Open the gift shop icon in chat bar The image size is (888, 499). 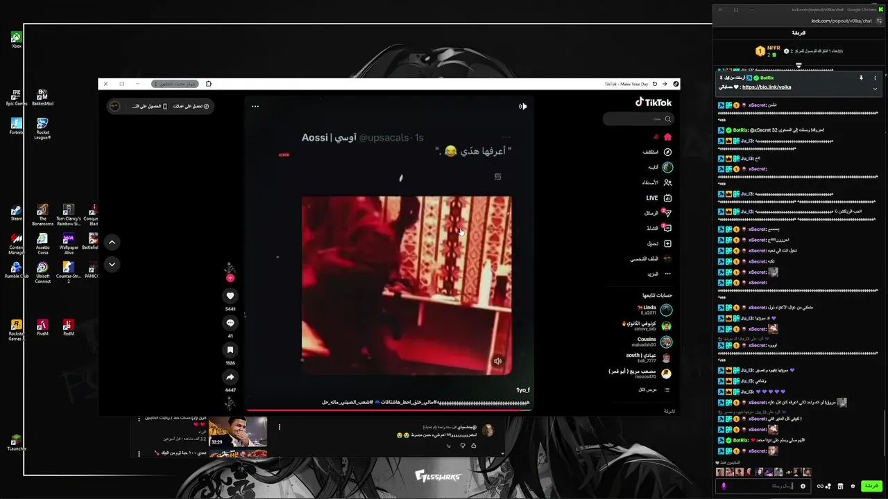(x=840, y=486)
